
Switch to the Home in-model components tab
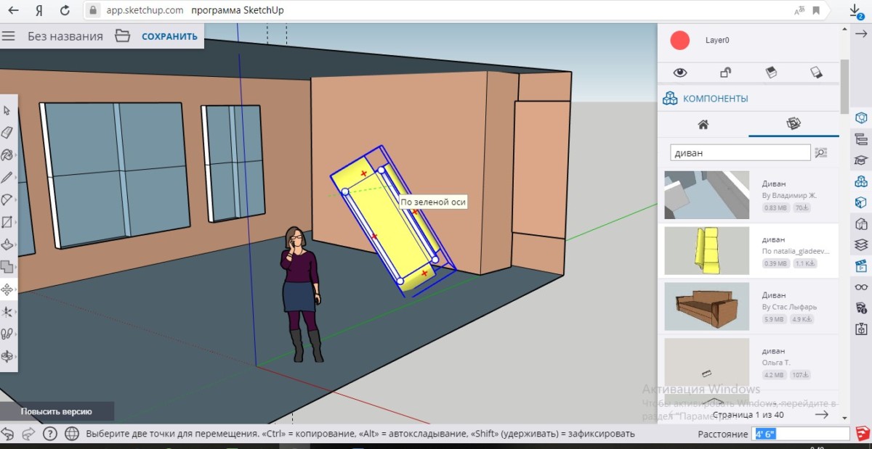[703, 124]
